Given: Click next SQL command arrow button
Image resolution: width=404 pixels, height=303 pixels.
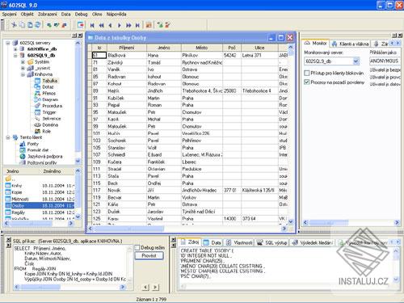Looking at the screenshot, I should (x=155, y=287).
